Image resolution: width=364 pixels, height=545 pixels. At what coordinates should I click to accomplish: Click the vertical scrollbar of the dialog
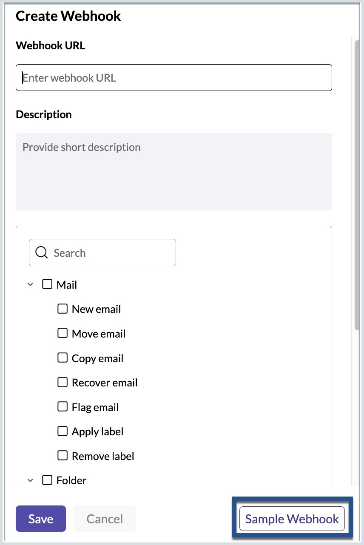357,183
